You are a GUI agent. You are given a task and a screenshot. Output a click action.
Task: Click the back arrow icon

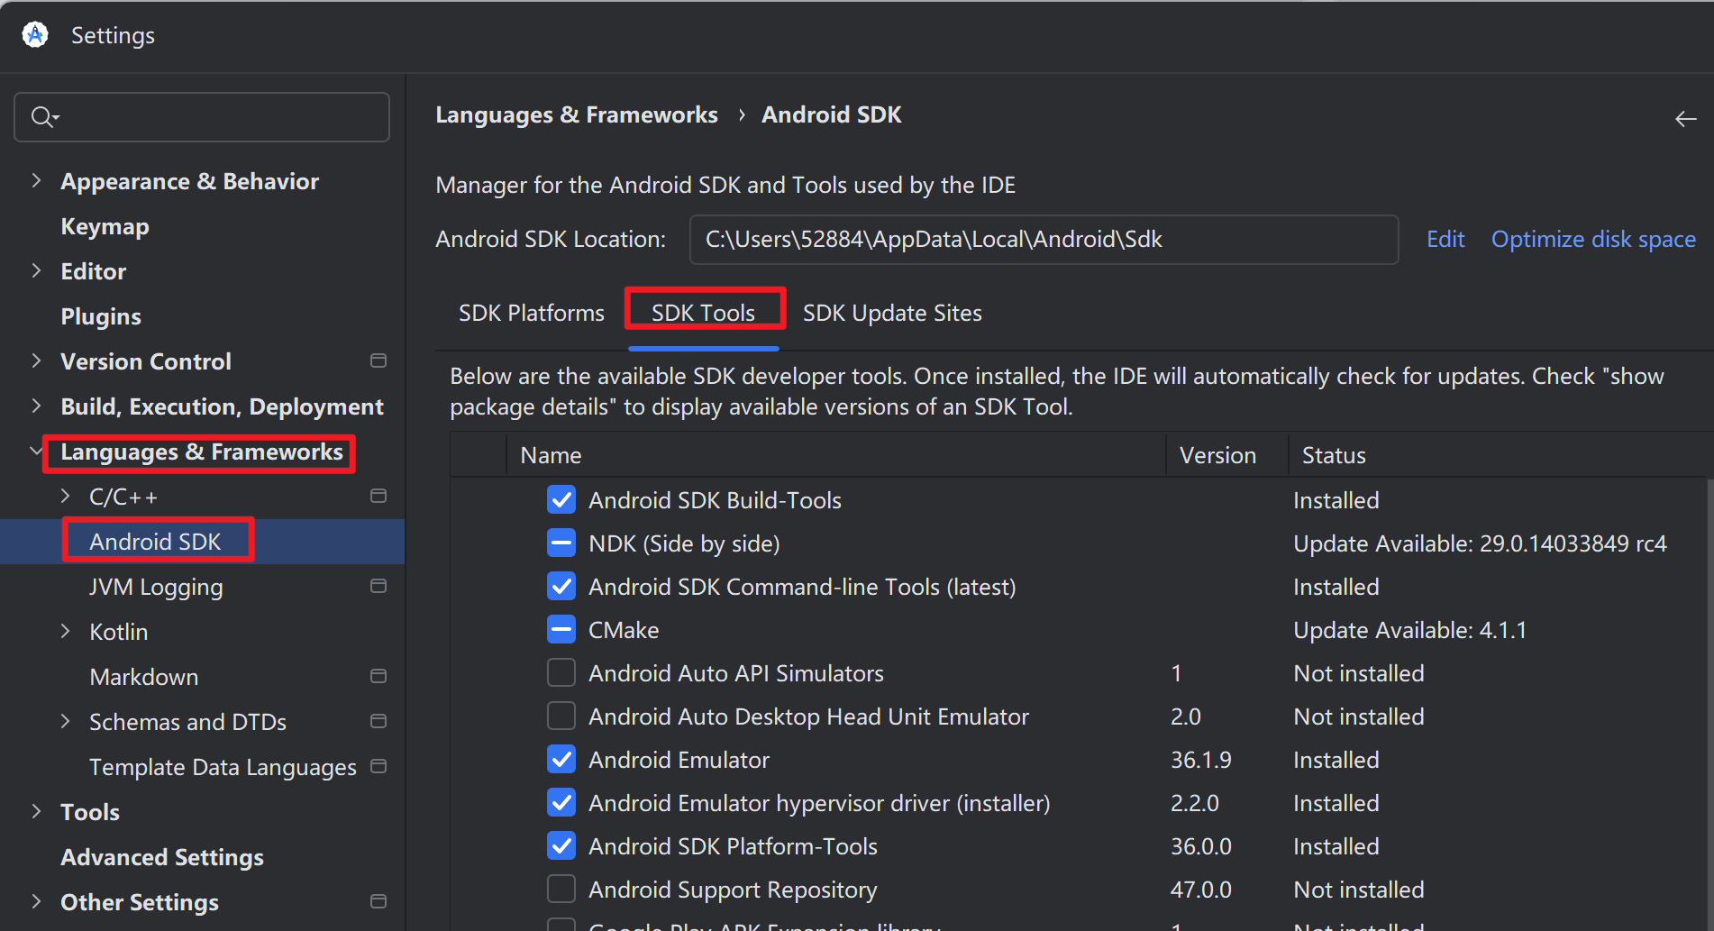(1685, 119)
